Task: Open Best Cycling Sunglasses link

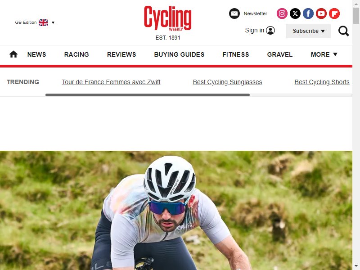Action: pyautogui.click(x=227, y=82)
